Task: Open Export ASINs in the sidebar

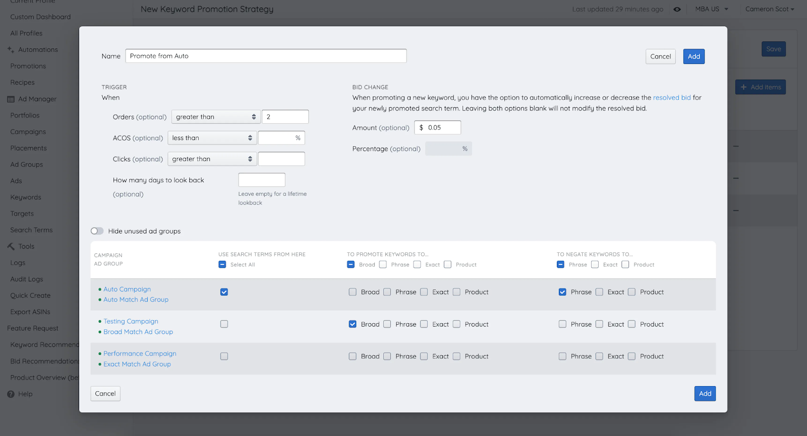Action: [30, 312]
